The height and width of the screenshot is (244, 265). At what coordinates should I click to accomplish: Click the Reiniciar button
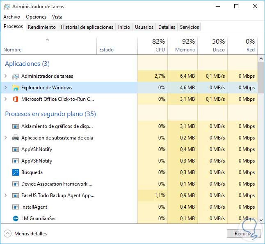(244, 234)
